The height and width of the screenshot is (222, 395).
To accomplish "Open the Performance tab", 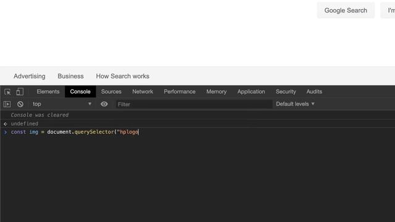I will pos(180,92).
